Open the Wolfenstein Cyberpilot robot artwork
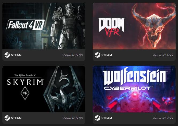Screen dimensions: 178x126 tap(134, 101)
